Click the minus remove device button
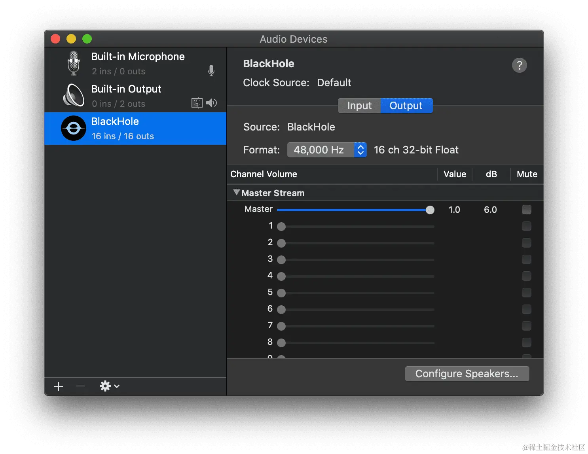The image size is (588, 454). click(x=80, y=386)
